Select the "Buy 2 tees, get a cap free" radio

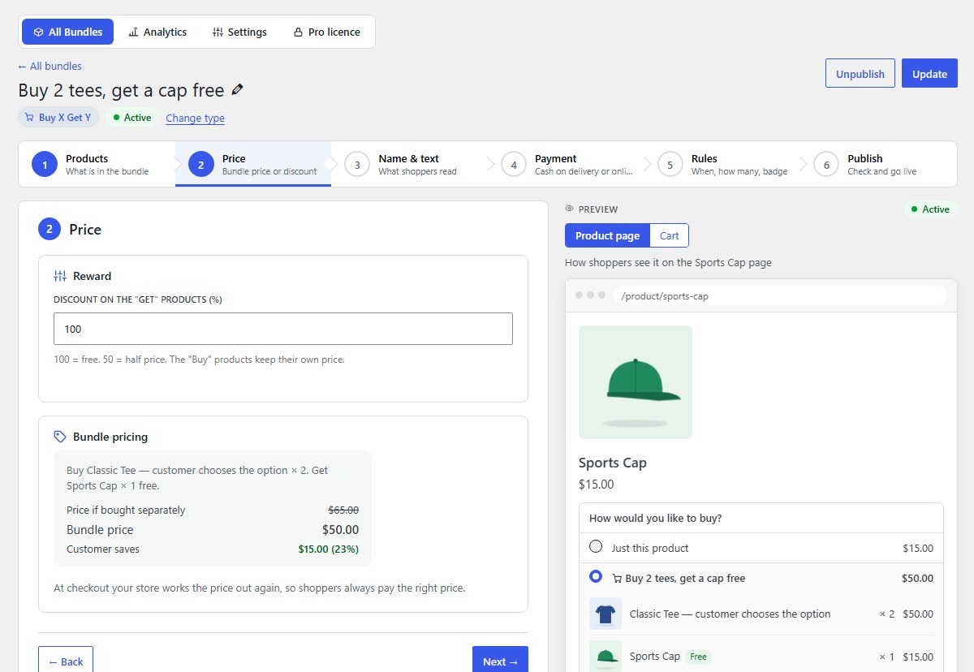(x=596, y=577)
